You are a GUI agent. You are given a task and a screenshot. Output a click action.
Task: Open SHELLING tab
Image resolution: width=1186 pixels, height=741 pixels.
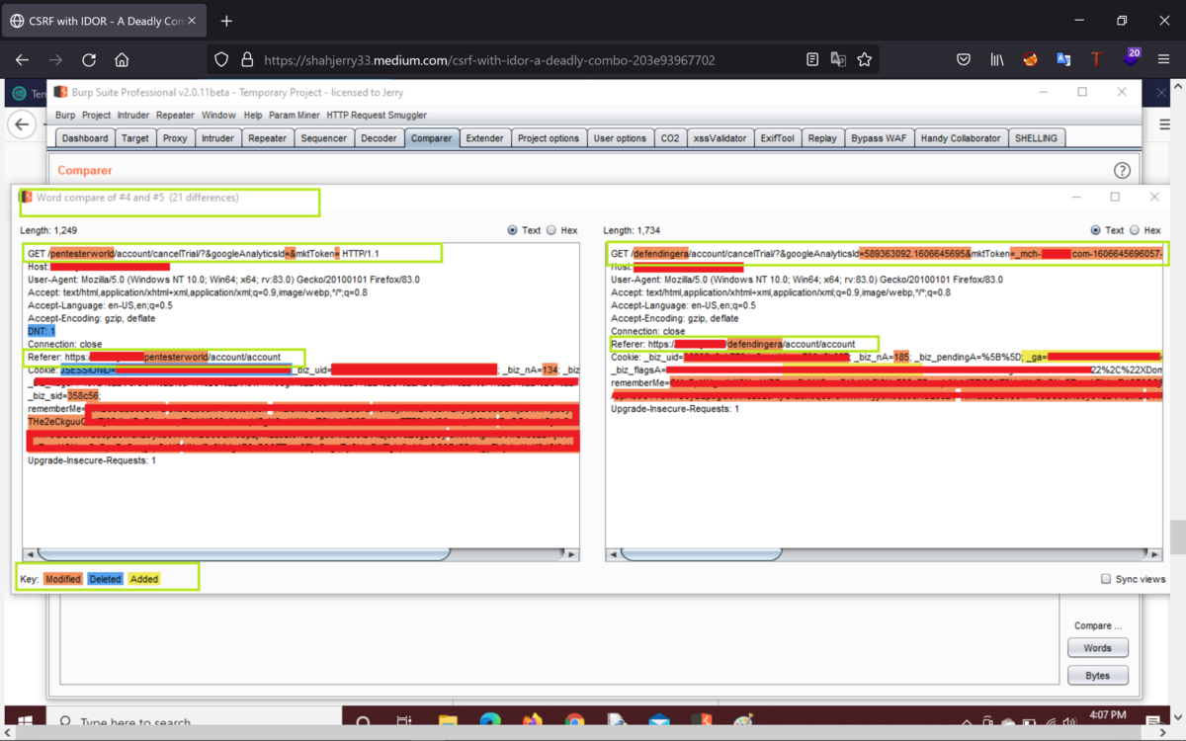click(x=1036, y=138)
